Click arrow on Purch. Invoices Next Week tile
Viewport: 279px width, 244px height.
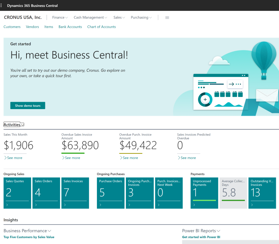[159, 205]
